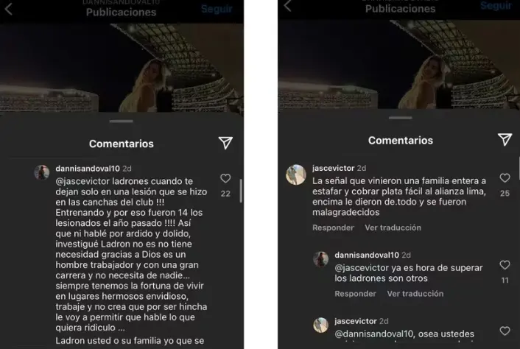This screenshot has height=349, width=520.
Task: Click the post photo in right screenshot
Action: [x=399, y=65]
